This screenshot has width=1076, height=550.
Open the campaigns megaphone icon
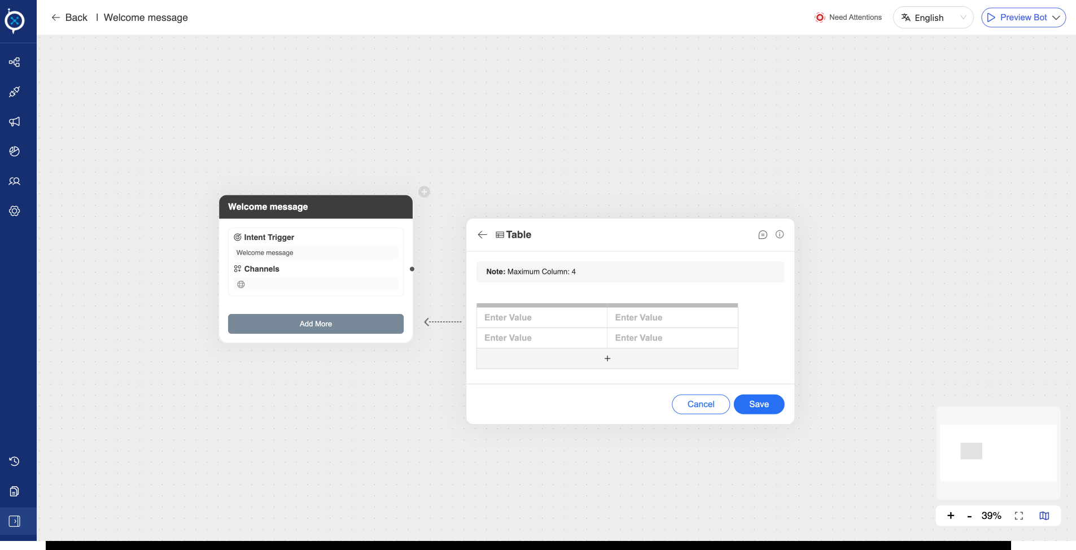coord(15,121)
